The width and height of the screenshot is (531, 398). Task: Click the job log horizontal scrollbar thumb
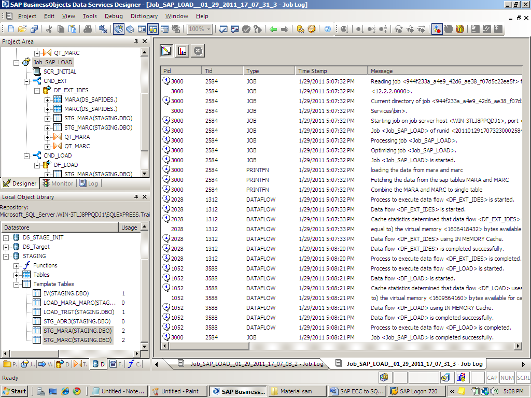click(x=209, y=346)
